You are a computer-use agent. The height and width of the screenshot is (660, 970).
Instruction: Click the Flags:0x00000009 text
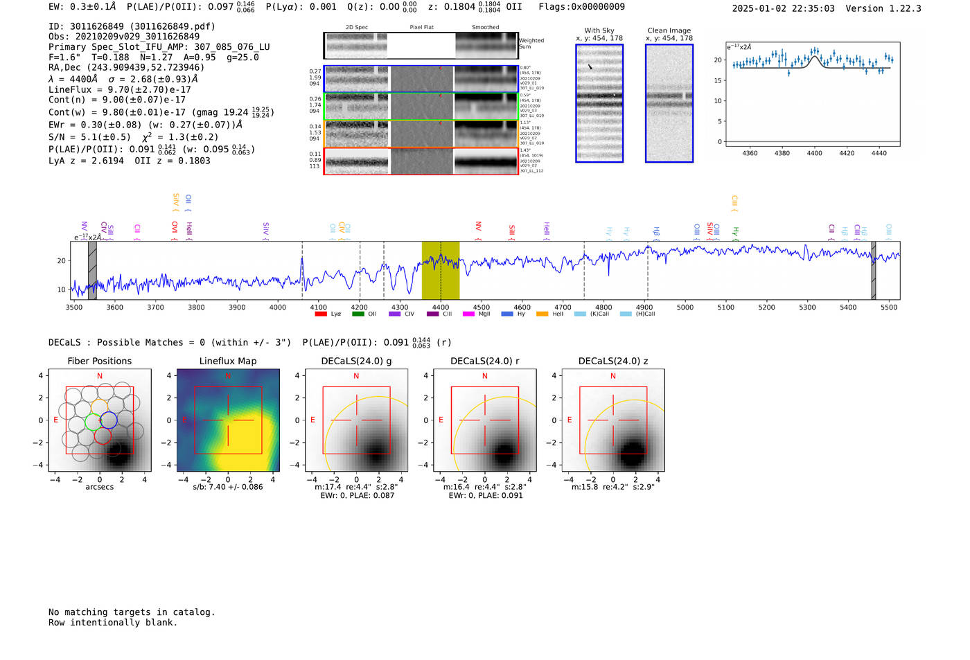[582, 7]
